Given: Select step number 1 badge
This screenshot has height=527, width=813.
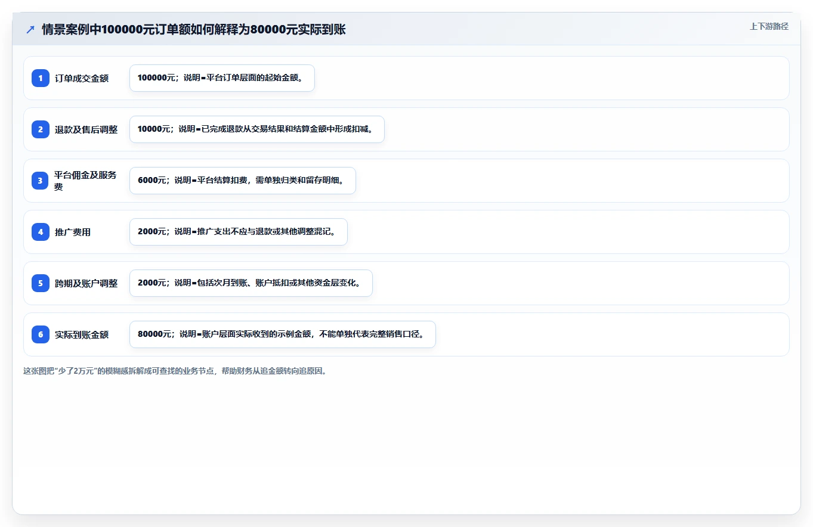Looking at the screenshot, I should point(41,78).
